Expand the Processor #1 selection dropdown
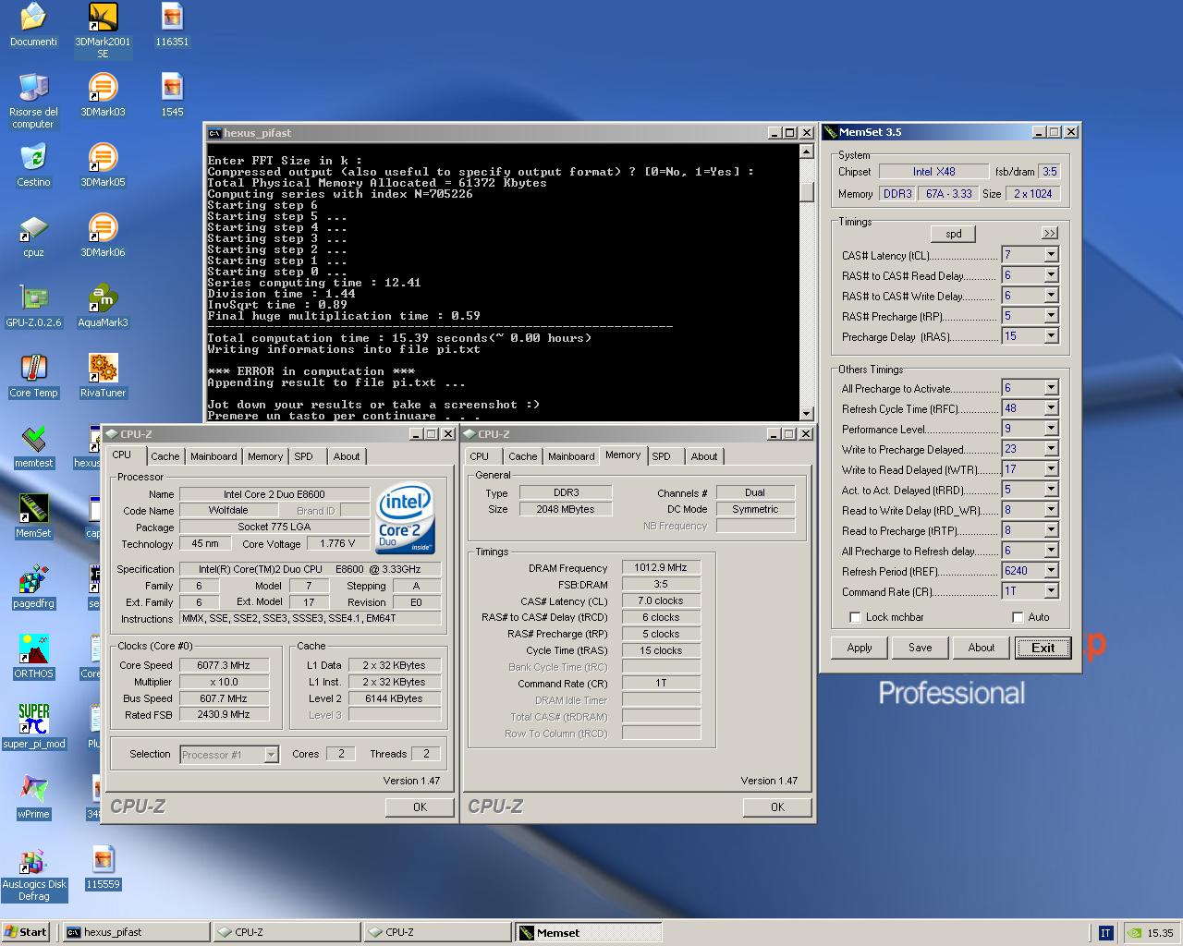Screen dimensions: 1183x946 pos(271,755)
